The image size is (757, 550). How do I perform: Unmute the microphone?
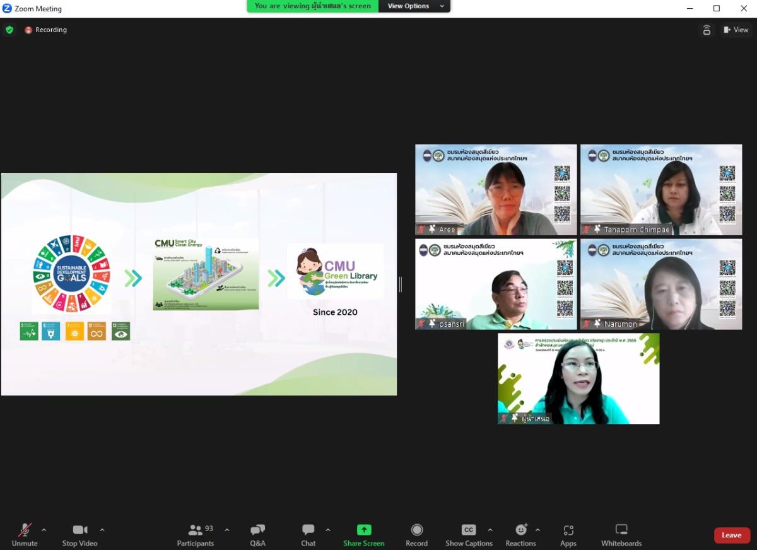25,535
